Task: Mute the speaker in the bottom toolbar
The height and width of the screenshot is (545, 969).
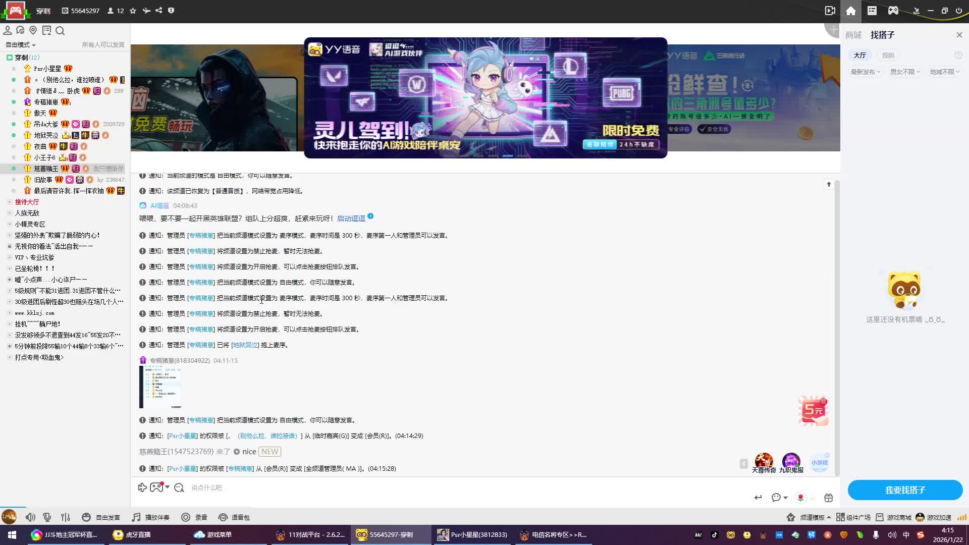Action: click(30, 517)
